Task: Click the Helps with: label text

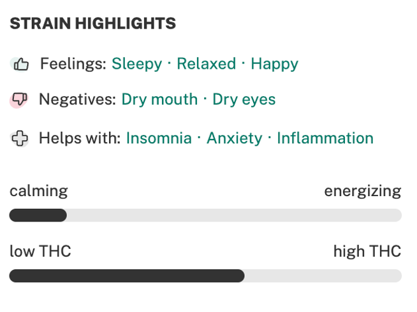Action: click(80, 138)
